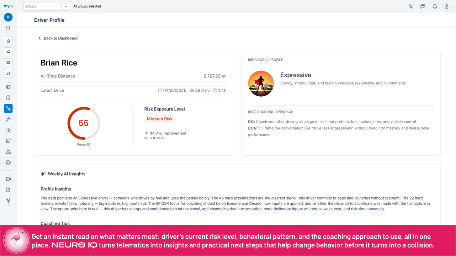456x256 pixels.
Task: Click the Expressive profile avatar image
Action: 261,84
